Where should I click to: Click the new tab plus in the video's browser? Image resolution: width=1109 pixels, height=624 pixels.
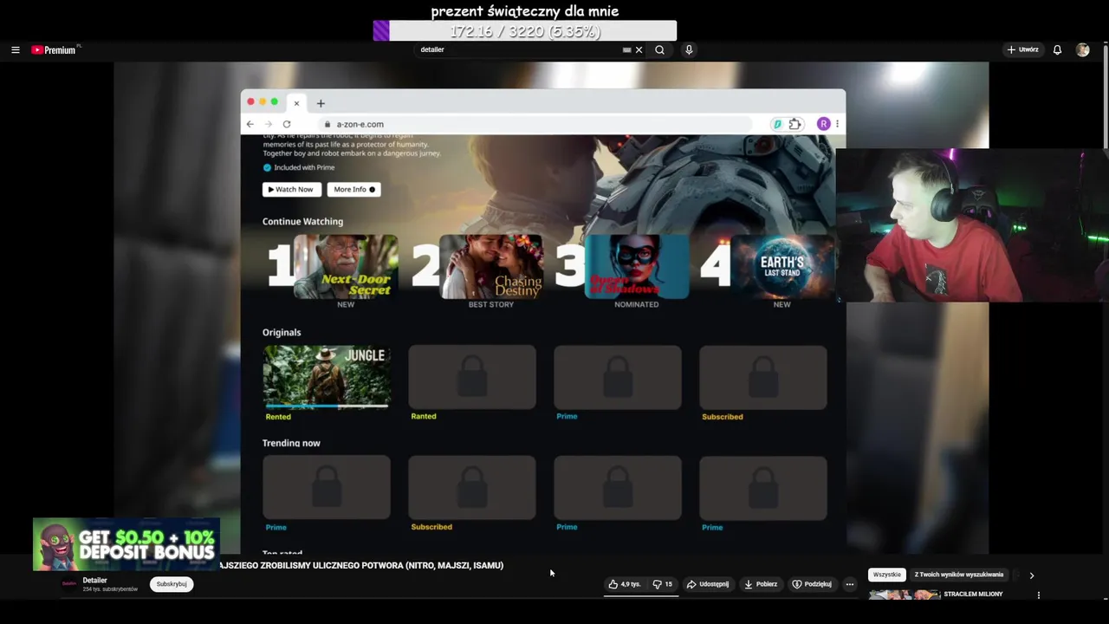[321, 103]
